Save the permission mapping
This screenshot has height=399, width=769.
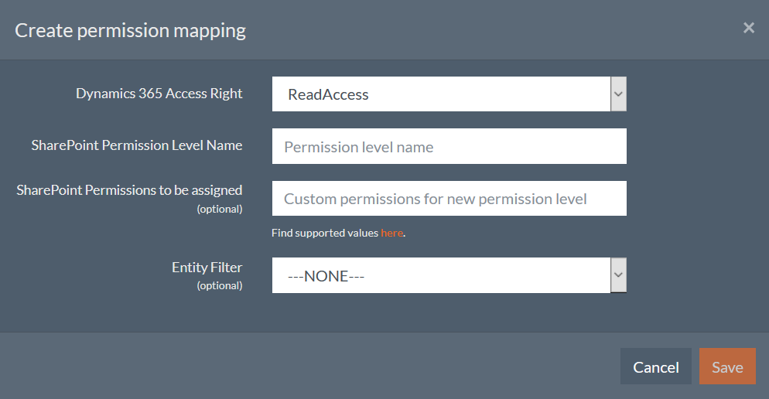pos(727,367)
